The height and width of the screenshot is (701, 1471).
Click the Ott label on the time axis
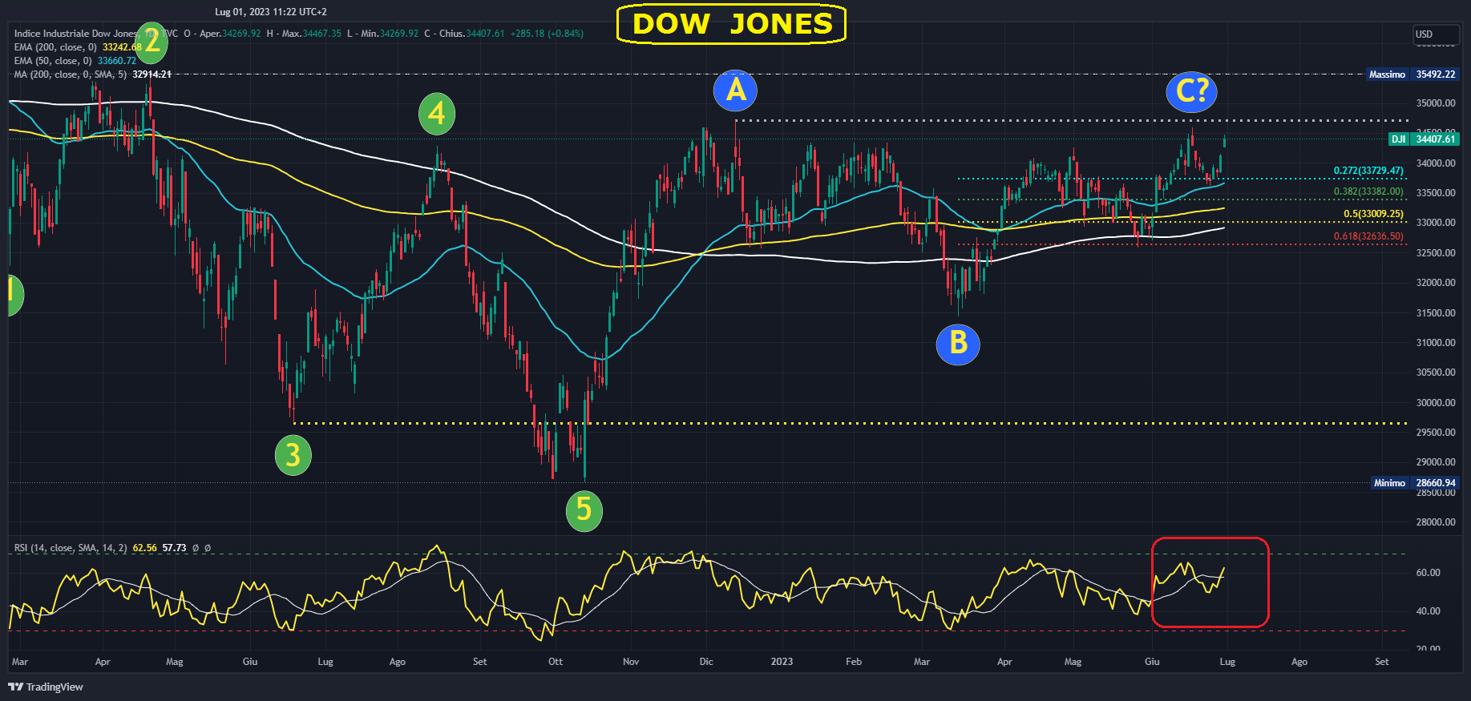point(556,662)
